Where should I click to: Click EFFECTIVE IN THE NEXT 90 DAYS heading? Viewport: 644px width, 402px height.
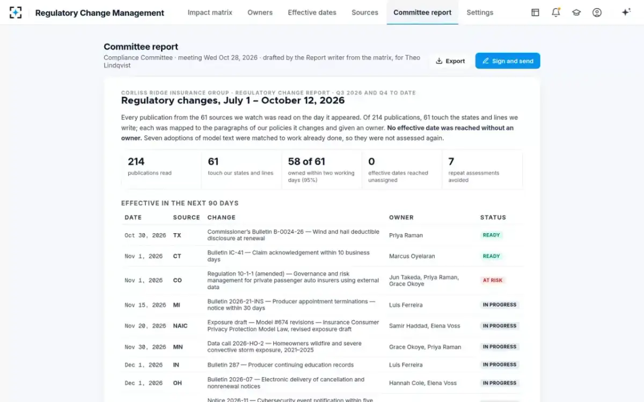(180, 203)
